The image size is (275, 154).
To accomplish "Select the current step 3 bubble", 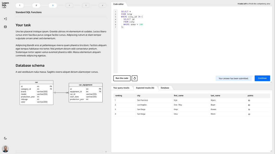I will tap(53, 5).
